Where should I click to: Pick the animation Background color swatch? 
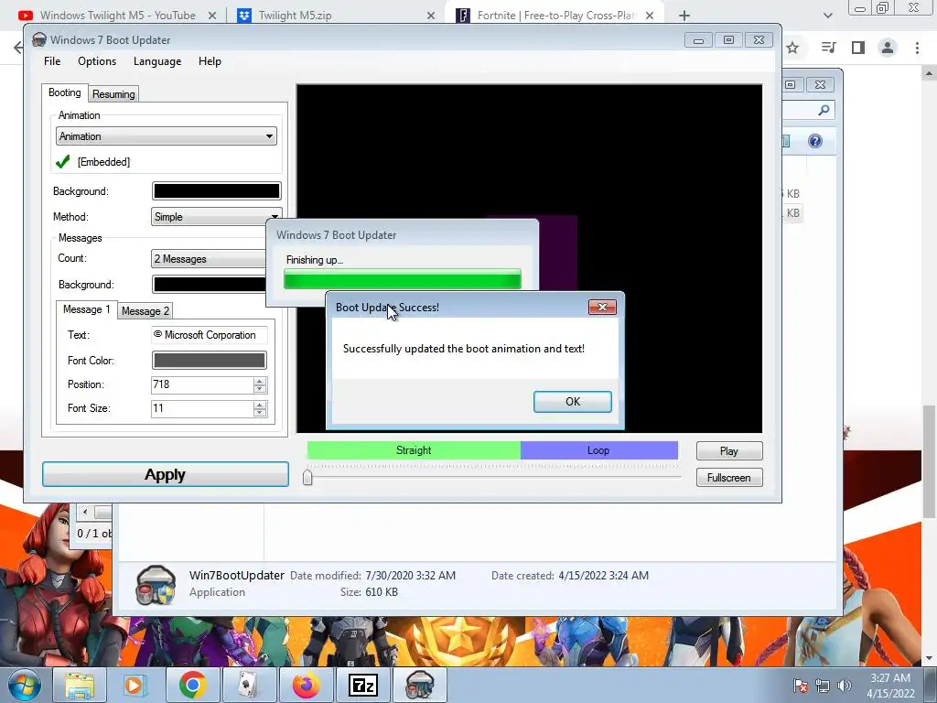point(216,190)
